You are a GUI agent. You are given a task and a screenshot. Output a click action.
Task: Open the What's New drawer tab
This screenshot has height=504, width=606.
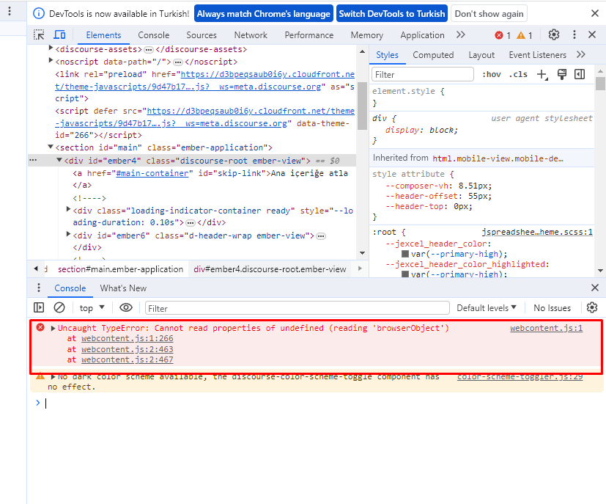[123, 288]
